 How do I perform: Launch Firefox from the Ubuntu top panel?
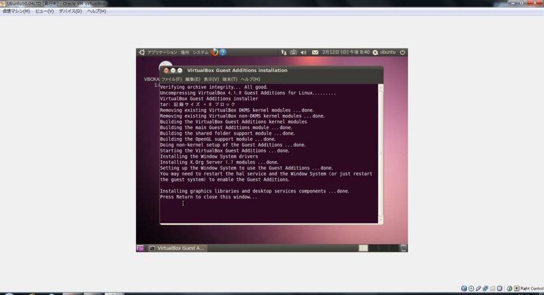point(214,52)
